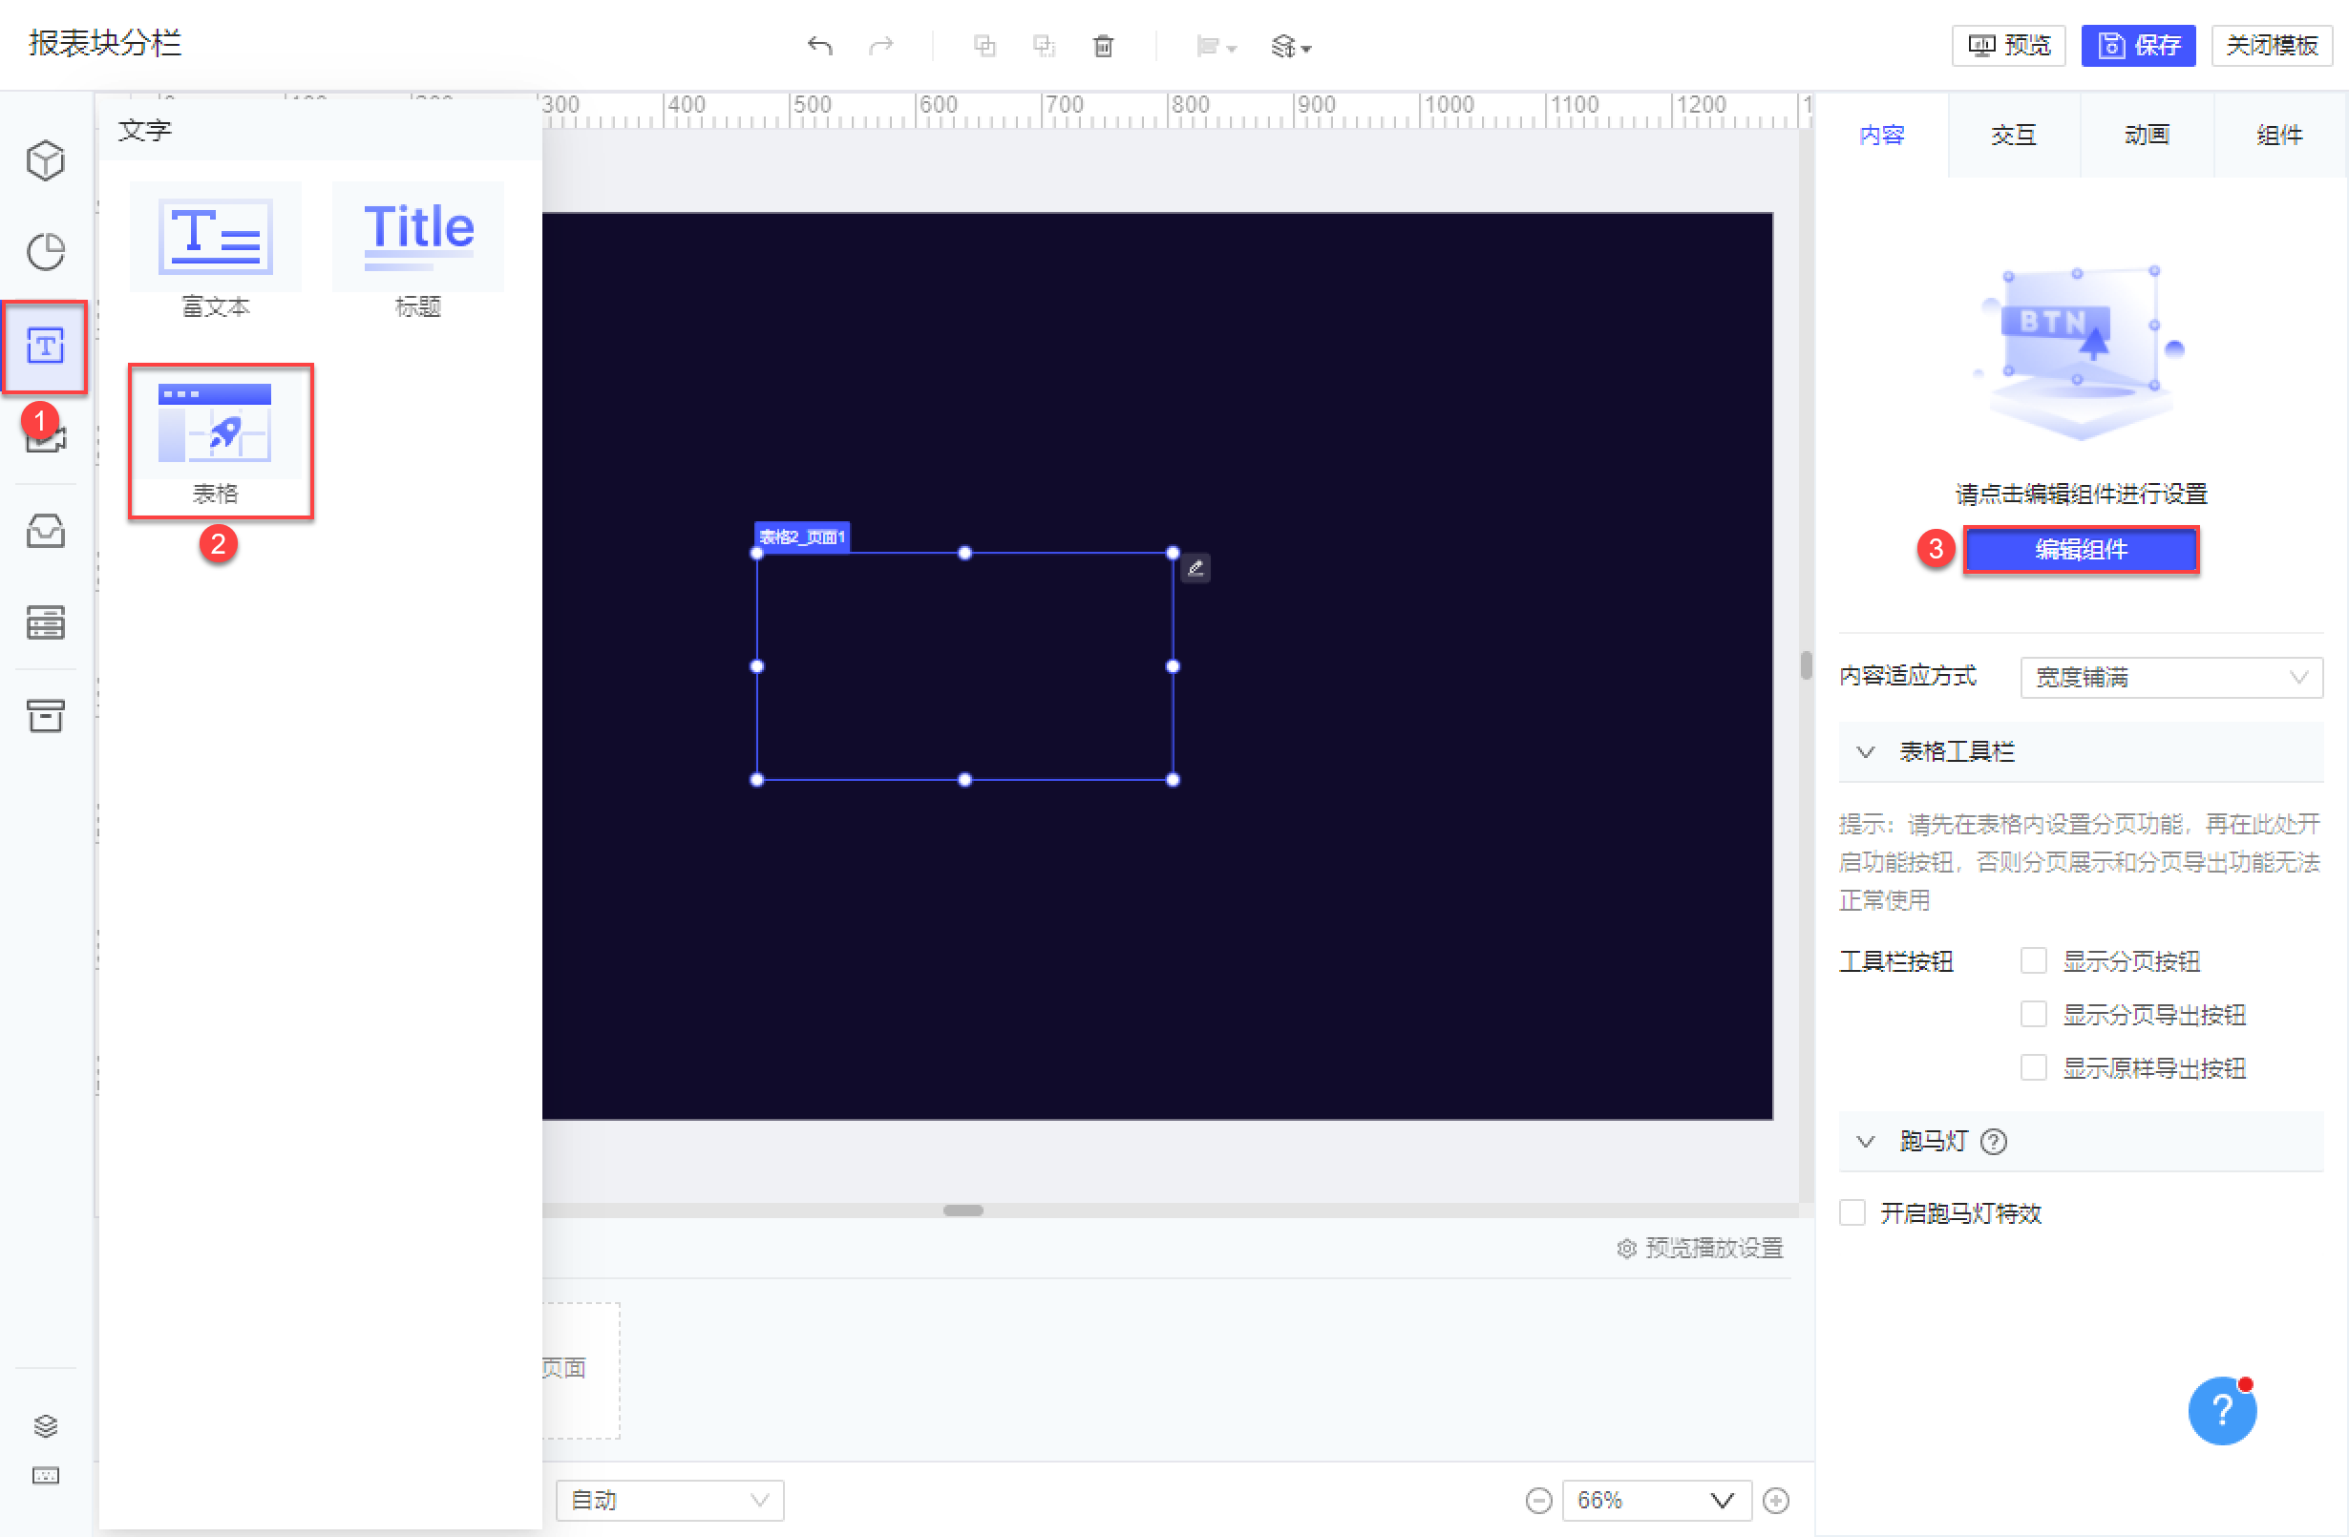This screenshot has height=1537, width=2349.
Task: Switch to the 交互 tab
Action: point(2014,136)
